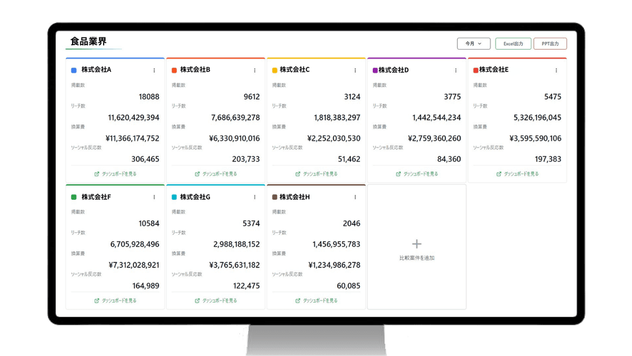View the dashboard for 株式会社E

pyautogui.click(x=518, y=174)
